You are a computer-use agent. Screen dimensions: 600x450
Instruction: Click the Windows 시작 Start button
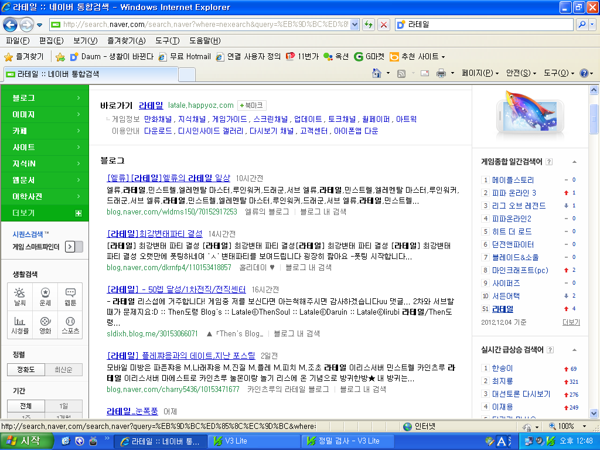click(x=26, y=441)
